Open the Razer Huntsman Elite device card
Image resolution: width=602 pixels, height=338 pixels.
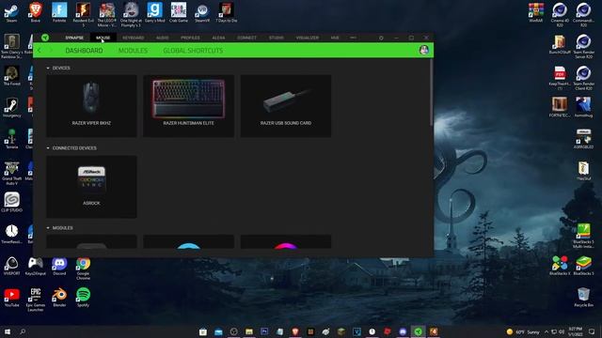click(x=188, y=106)
